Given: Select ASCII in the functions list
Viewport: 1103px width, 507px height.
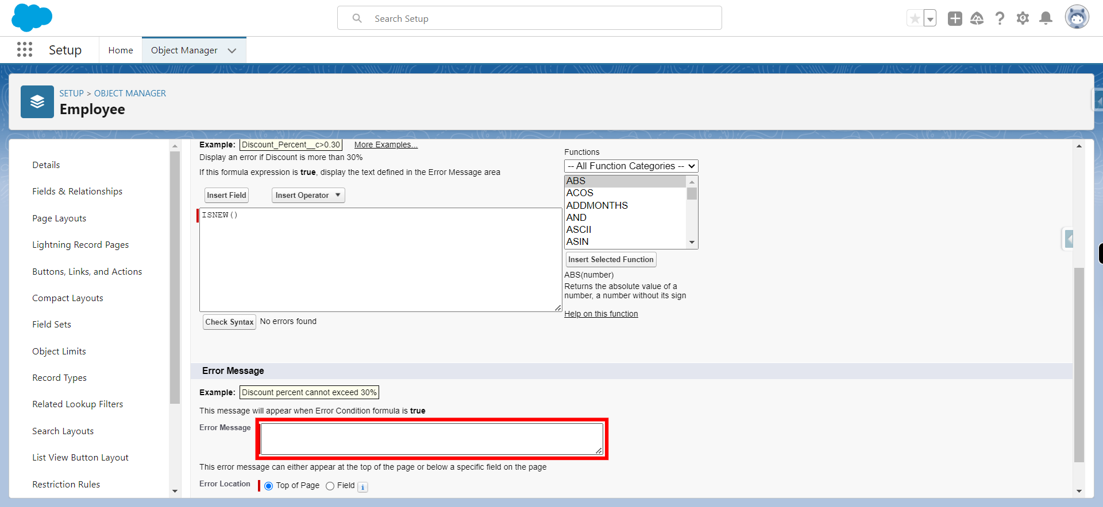Looking at the screenshot, I should click(625, 229).
